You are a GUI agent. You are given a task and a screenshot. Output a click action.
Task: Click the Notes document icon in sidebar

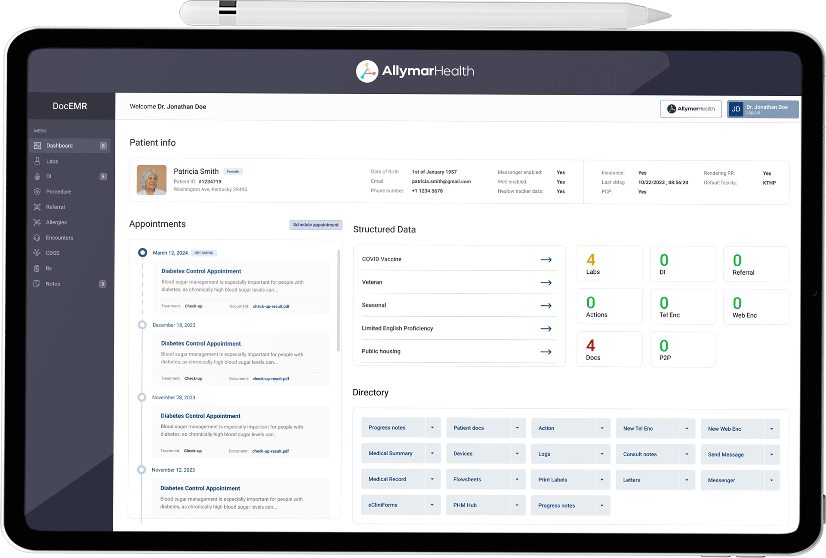pos(37,284)
